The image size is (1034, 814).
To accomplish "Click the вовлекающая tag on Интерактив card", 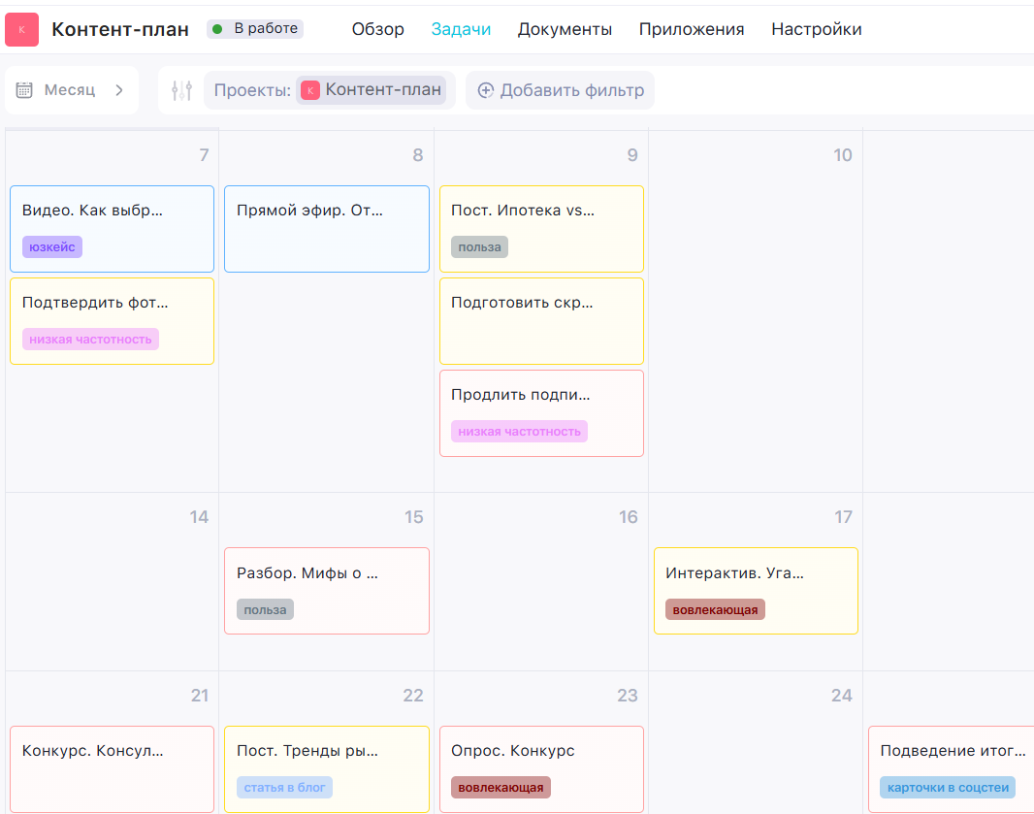I will point(715,610).
